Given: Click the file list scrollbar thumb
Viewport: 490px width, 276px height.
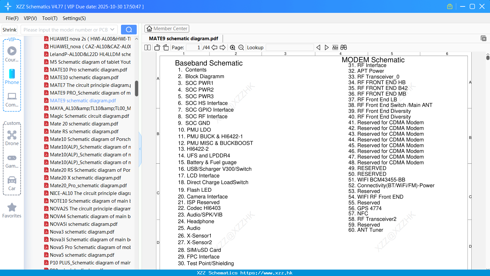Looking at the screenshot, I should [136, 88].
